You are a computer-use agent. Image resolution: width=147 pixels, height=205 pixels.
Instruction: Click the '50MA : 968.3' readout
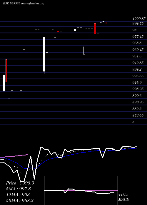tap(20, 201)
